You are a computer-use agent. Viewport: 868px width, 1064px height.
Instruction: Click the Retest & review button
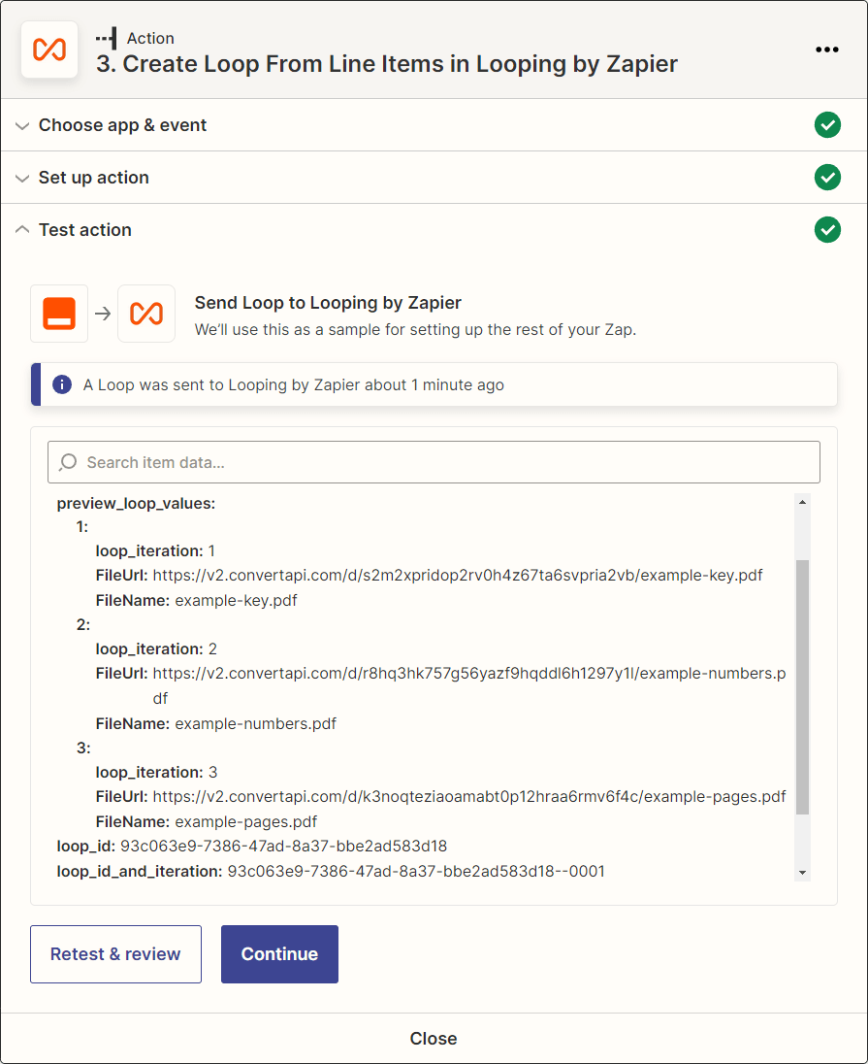[116, 954]
